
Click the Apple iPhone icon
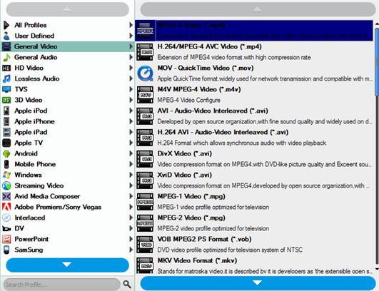(x=6, y=121)
